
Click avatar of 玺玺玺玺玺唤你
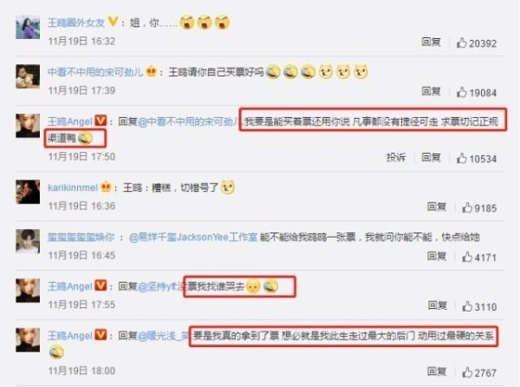pyautogui.click(x=28, y=241)
